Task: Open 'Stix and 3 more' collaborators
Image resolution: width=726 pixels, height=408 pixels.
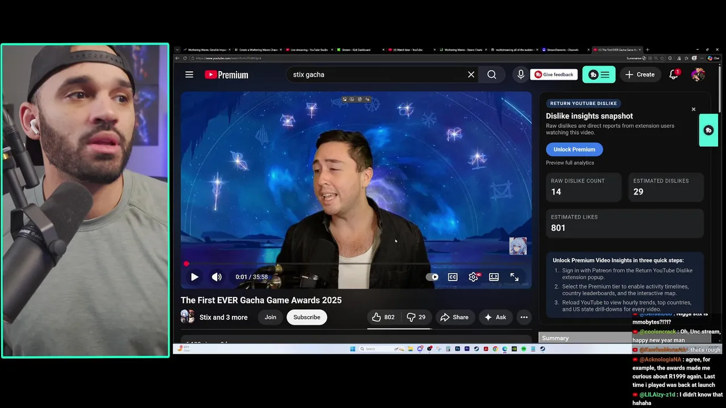Action: click(x=223, y=317)
